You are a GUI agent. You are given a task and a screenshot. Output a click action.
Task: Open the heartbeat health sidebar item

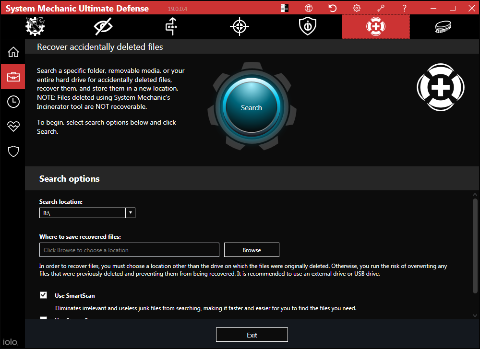13,126
